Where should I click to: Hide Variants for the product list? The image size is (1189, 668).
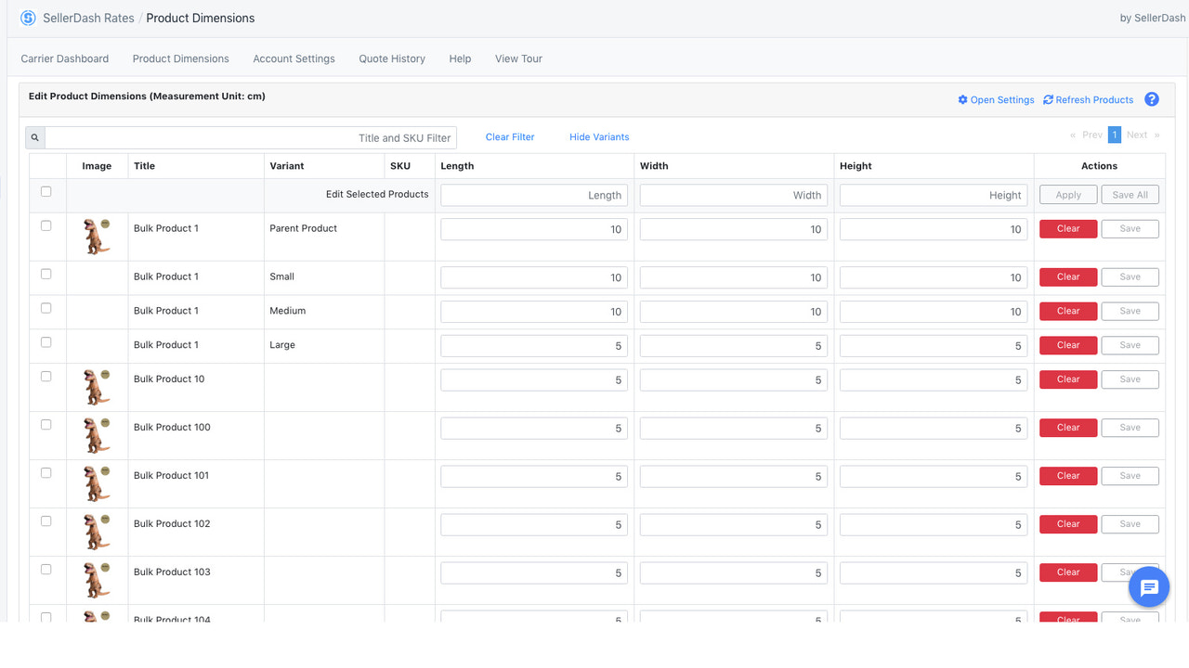click(x=598, y=136)
